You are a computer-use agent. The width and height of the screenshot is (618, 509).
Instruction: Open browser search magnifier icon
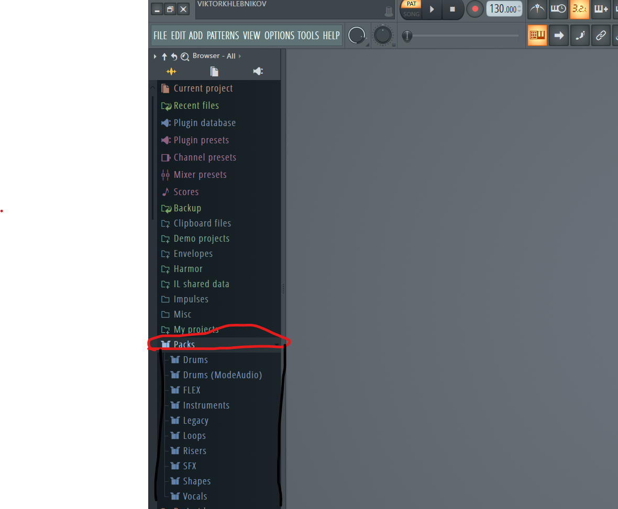tap(184, 56)
